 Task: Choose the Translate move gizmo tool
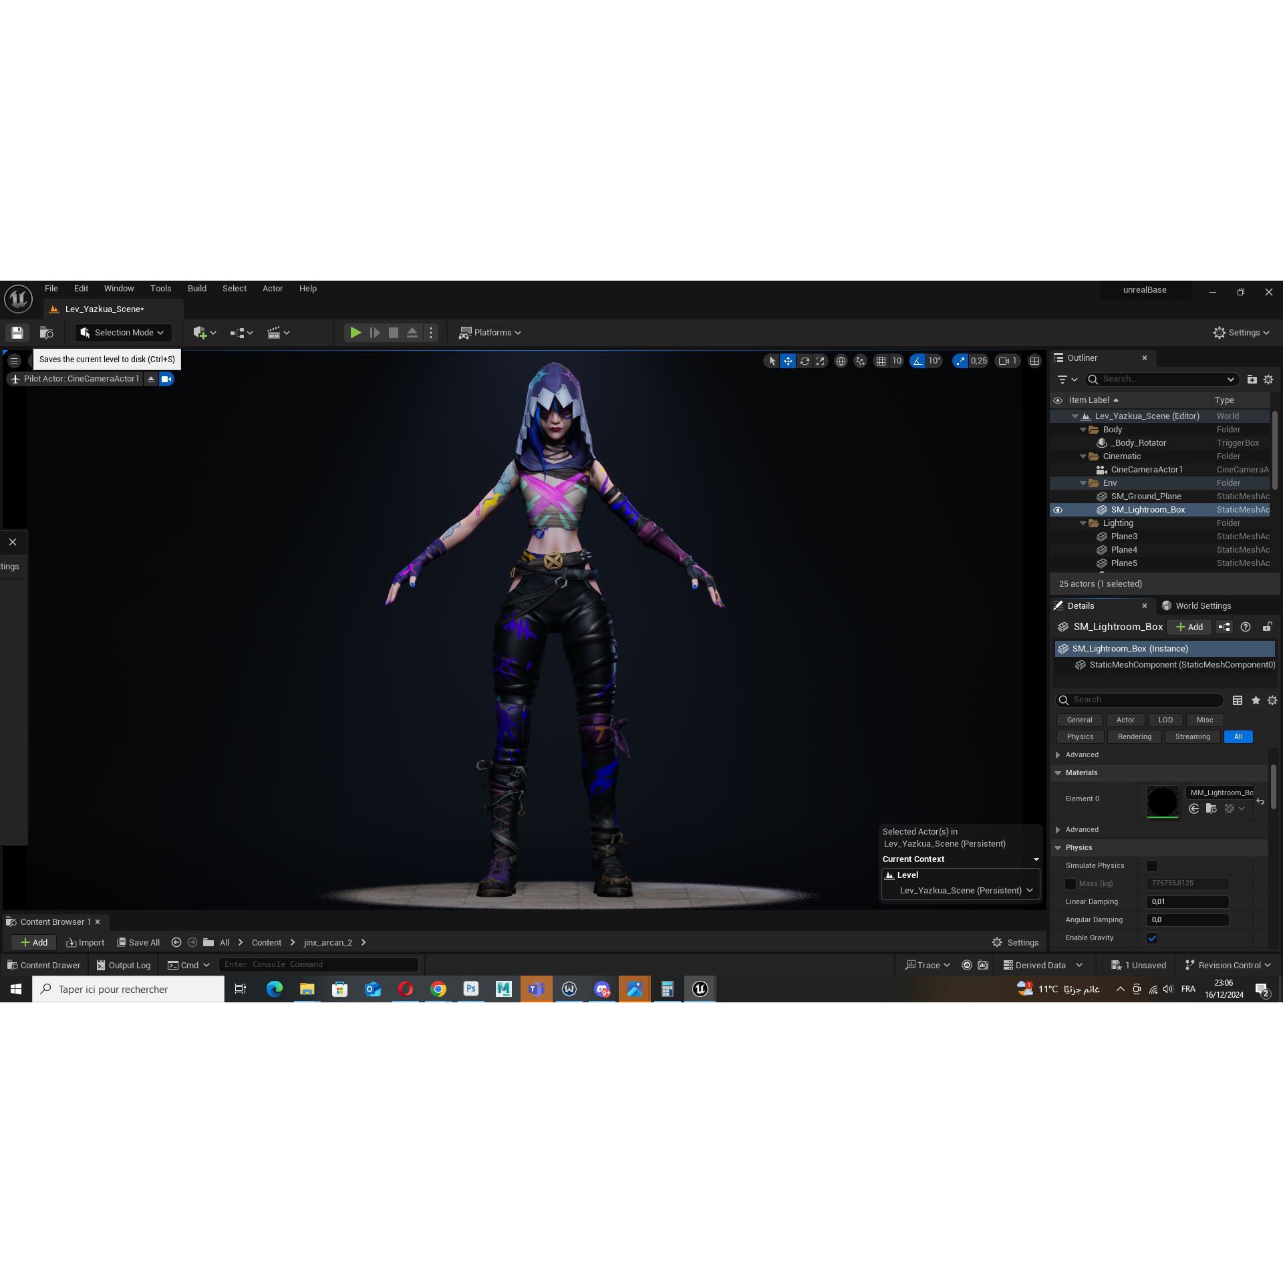(x=789, y=361)
